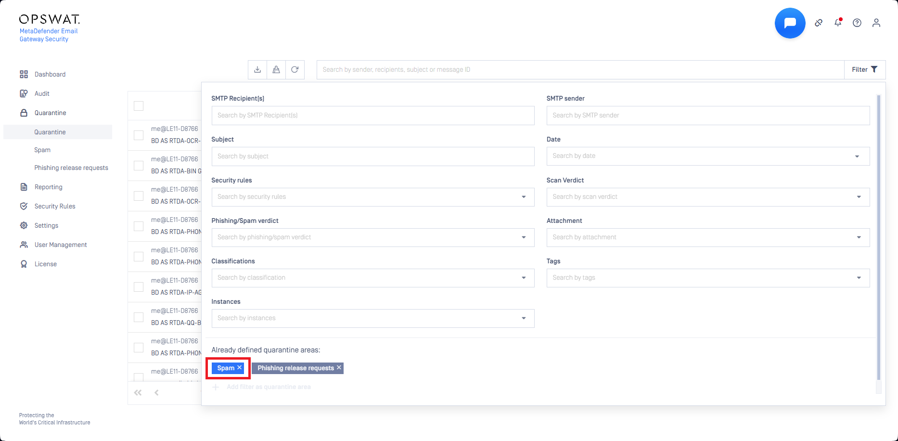Image resolution: width=898 pixels, height=441 pixels.
Task: Open Dashboard in the sidebar
Action: point(50,74)
